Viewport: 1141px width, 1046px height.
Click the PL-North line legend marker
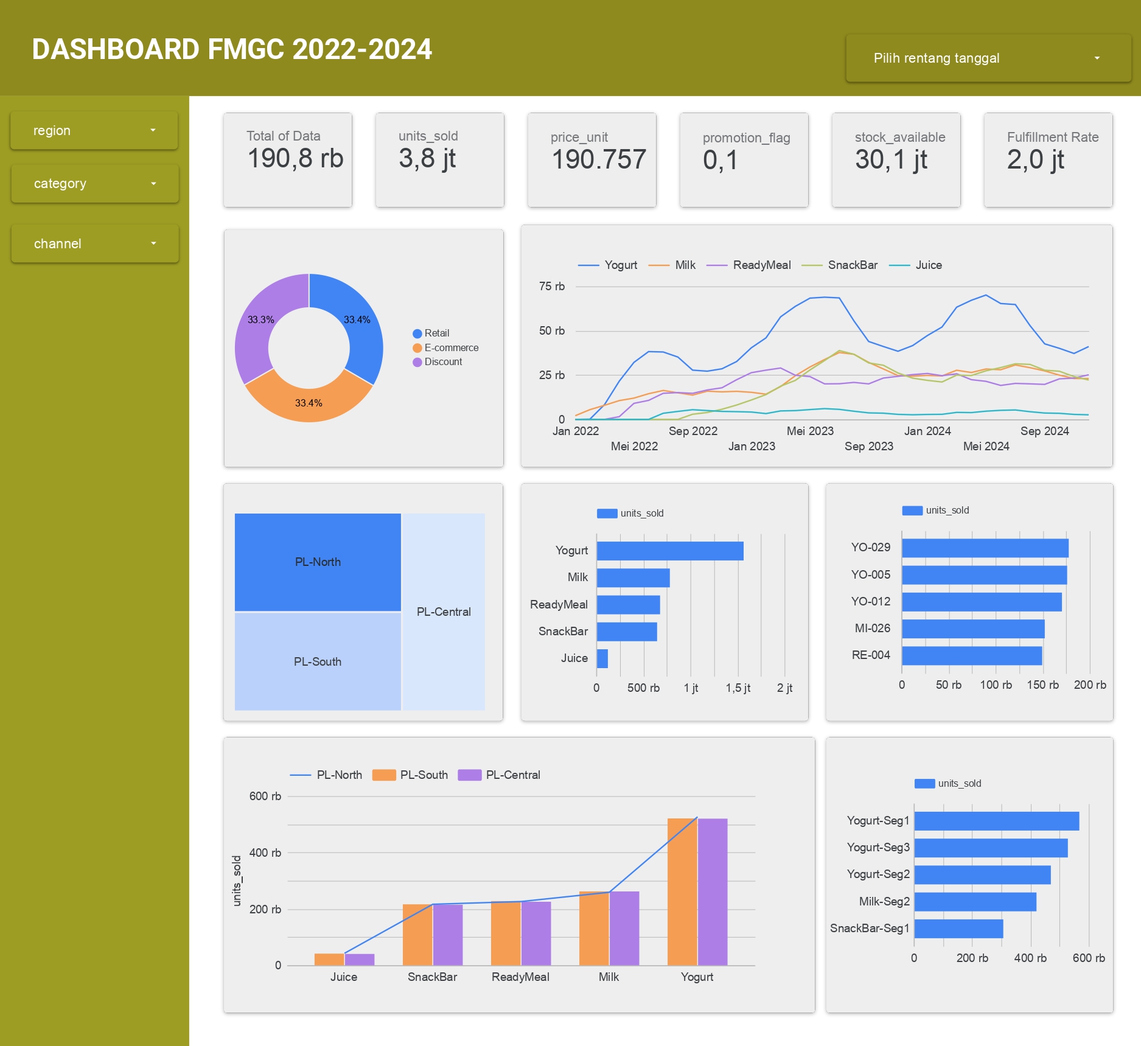pyautogui.click(x=300, y=775)
